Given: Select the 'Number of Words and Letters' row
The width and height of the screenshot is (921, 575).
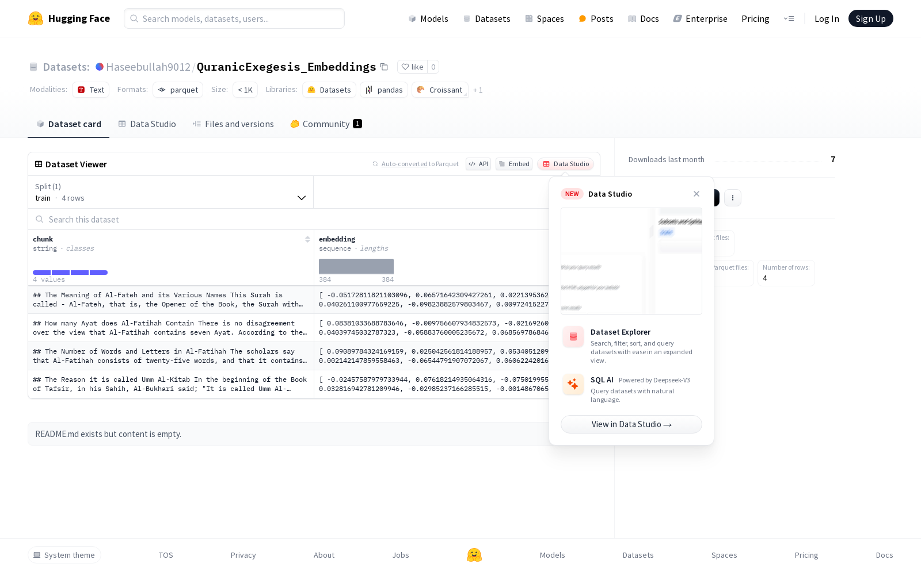Looking at the screenshot, I should click(x=170, y=356).
